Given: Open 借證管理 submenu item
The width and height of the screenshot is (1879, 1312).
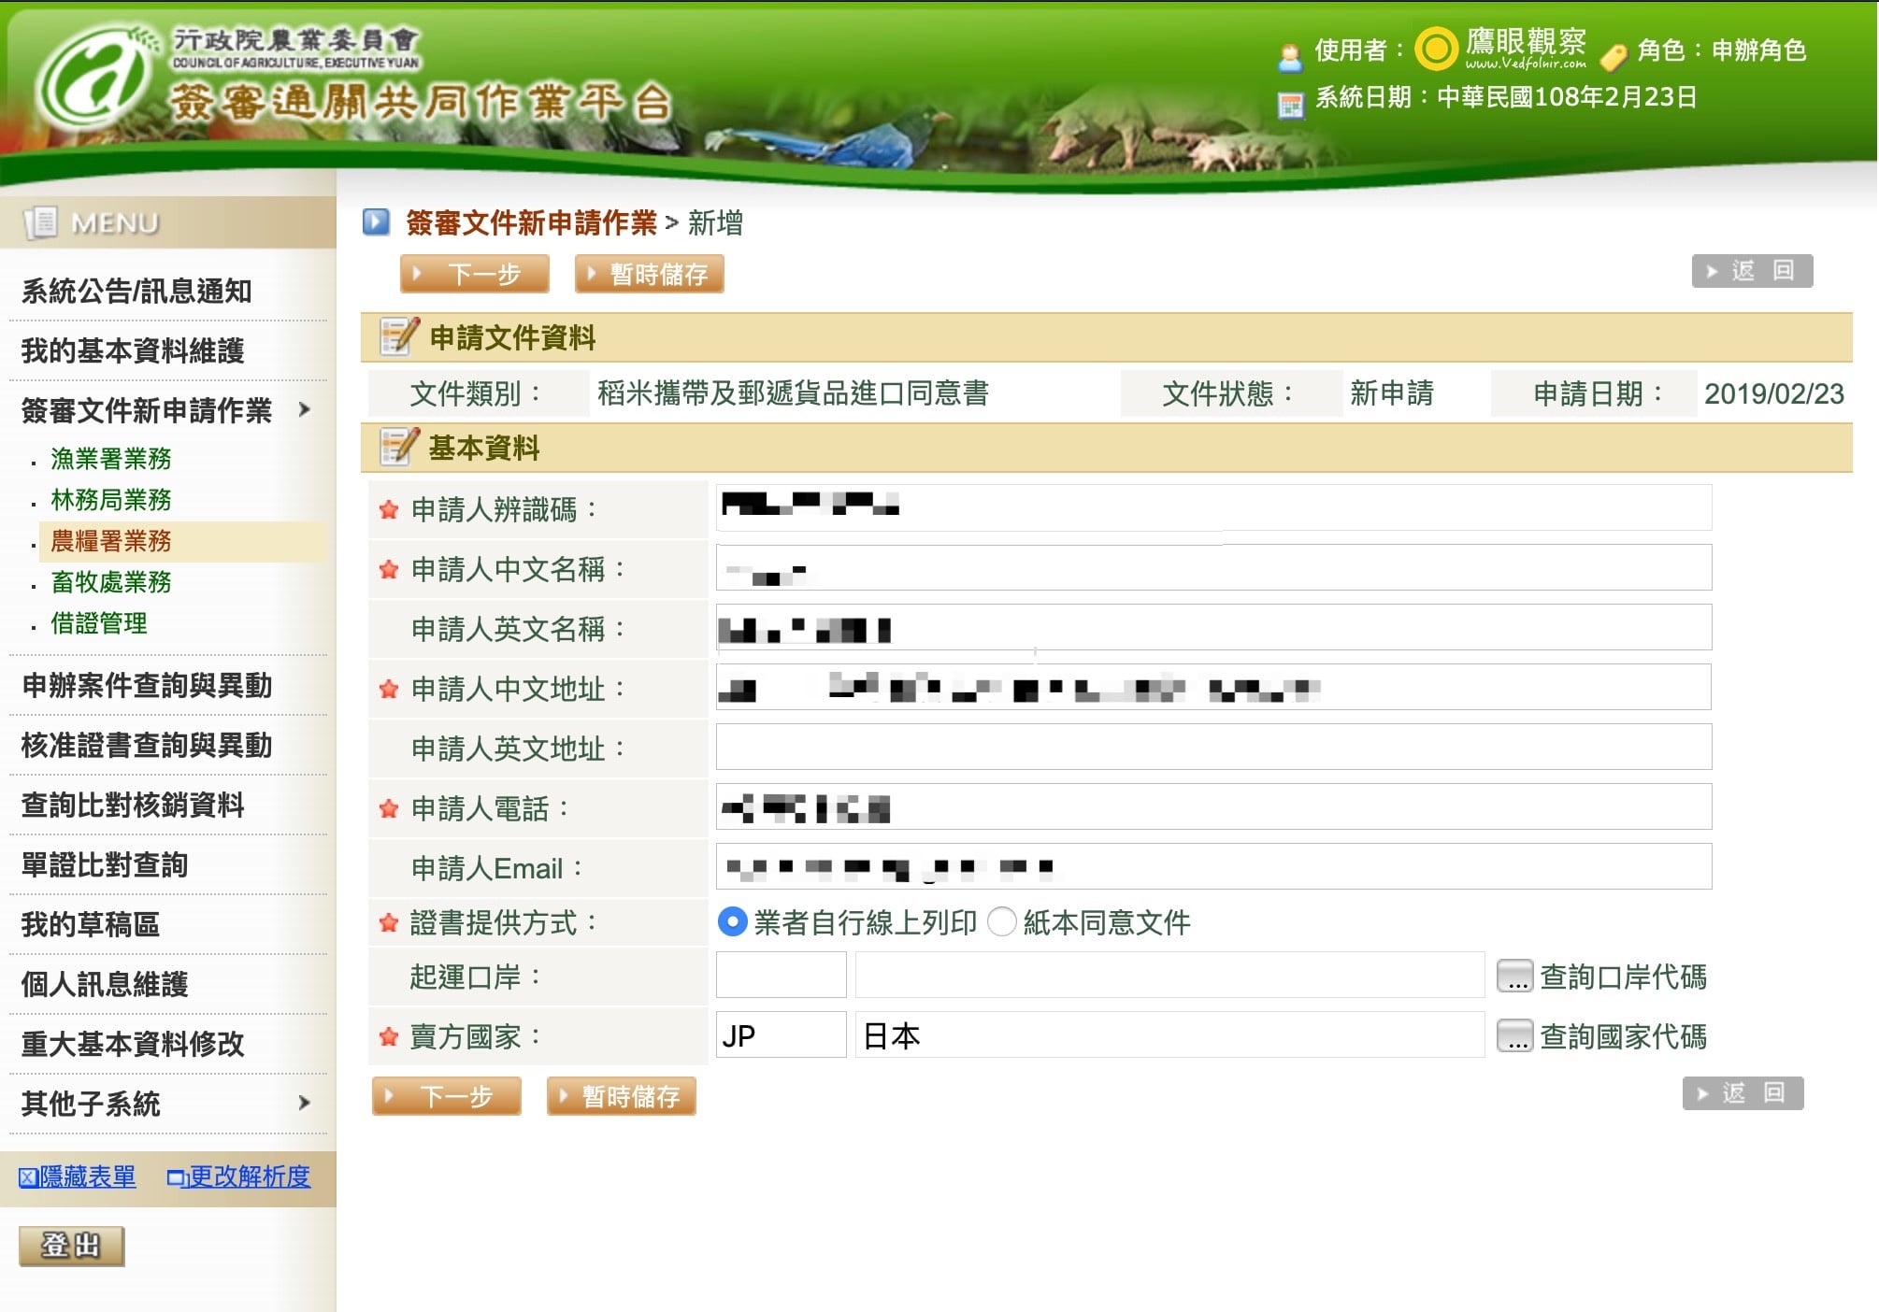Looking at the screenshot, I should click(99, 623).
